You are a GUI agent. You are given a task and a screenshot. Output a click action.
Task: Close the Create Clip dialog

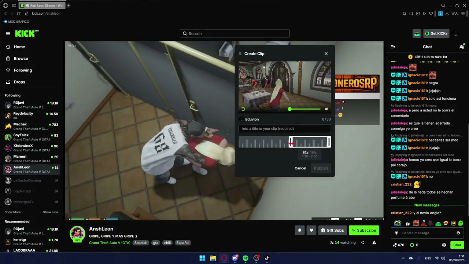326,54
